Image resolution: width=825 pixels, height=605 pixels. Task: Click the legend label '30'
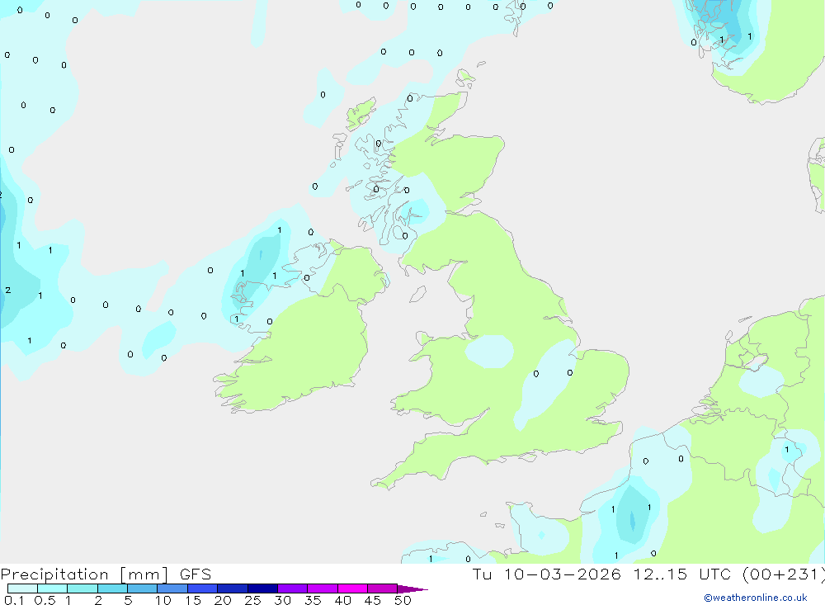282,600
